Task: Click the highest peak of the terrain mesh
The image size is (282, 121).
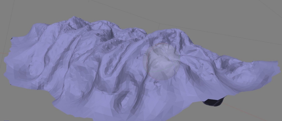Action: coord(74,18)
